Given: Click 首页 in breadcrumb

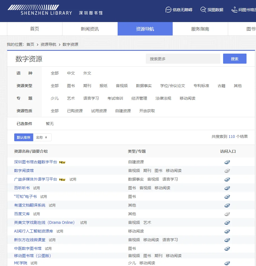Looking at the screenshot, I should (30, 44).
